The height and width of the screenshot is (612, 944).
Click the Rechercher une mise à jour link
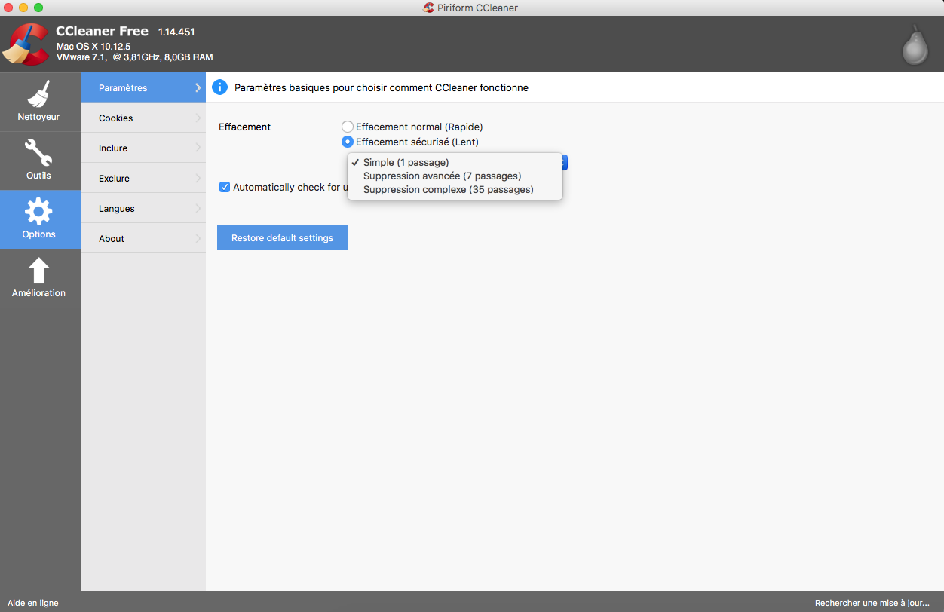[x=872, y=603]
